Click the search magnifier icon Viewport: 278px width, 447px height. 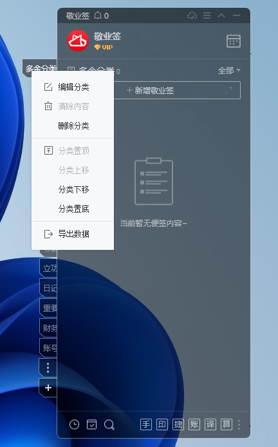pyautogui.click(x=109, y=424)
